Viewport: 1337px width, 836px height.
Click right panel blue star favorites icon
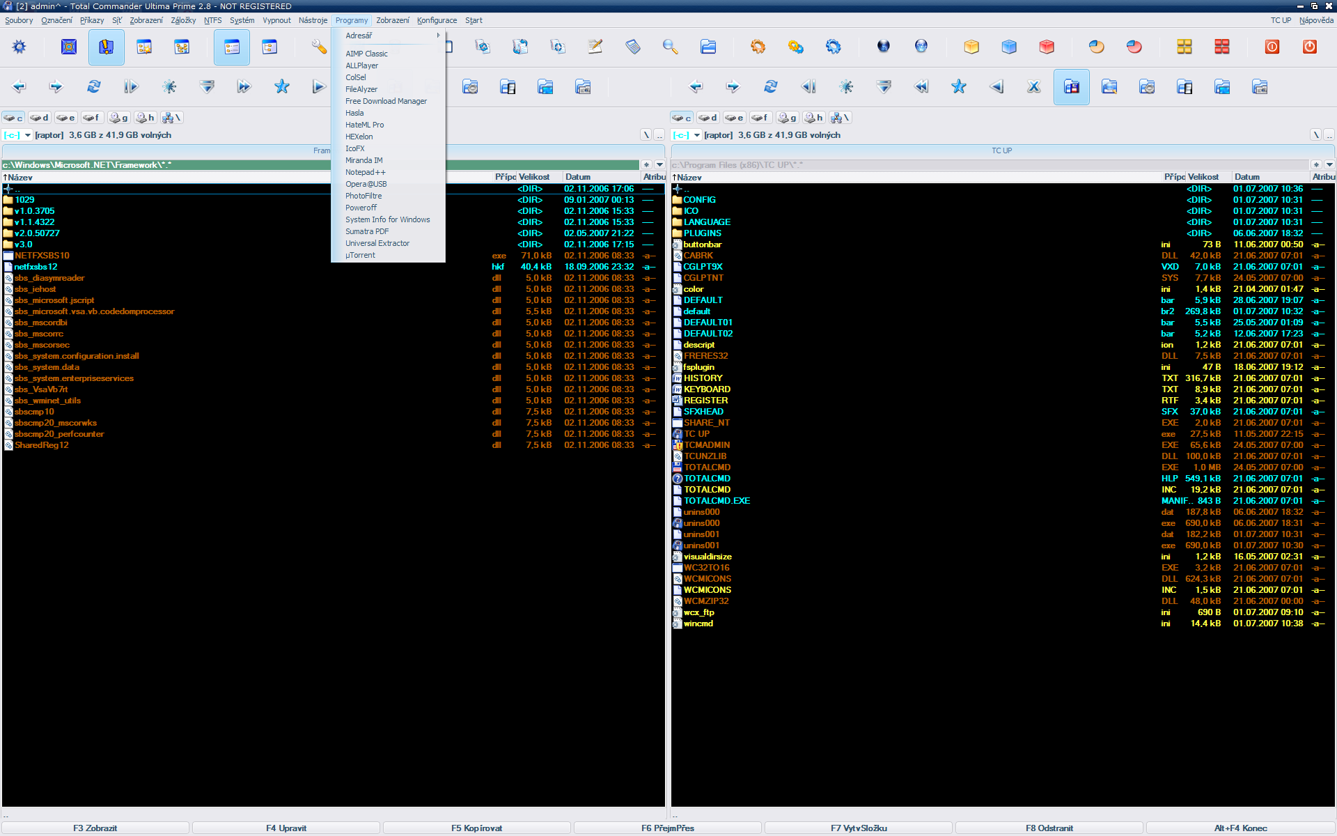[x=959, y=87]
